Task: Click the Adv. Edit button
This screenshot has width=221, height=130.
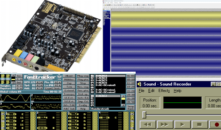Action: 69,105
